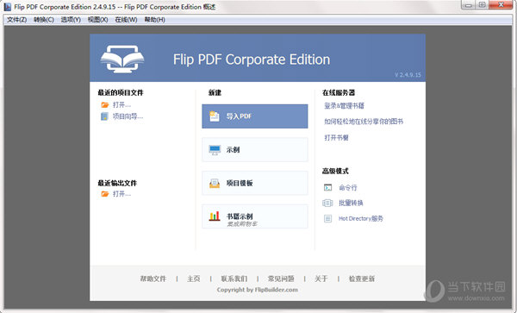Viewport: 517px width, 313px height.
Task: Click the V 2.4.9.15 version text
Action: tap(408, 75)
